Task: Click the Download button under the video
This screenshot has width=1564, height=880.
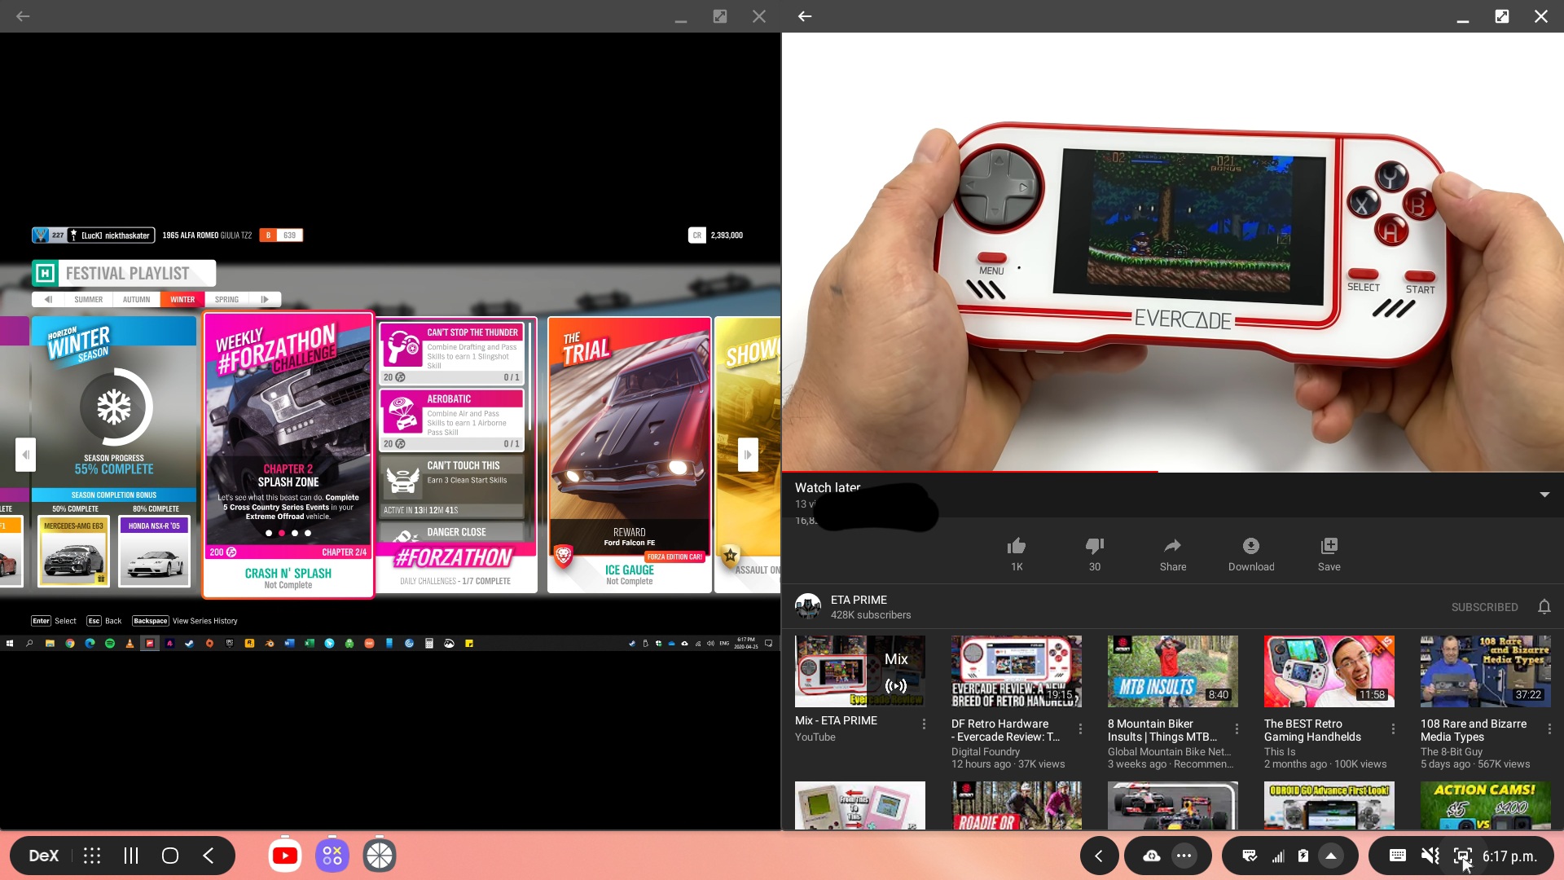Action: (1251, 552)
